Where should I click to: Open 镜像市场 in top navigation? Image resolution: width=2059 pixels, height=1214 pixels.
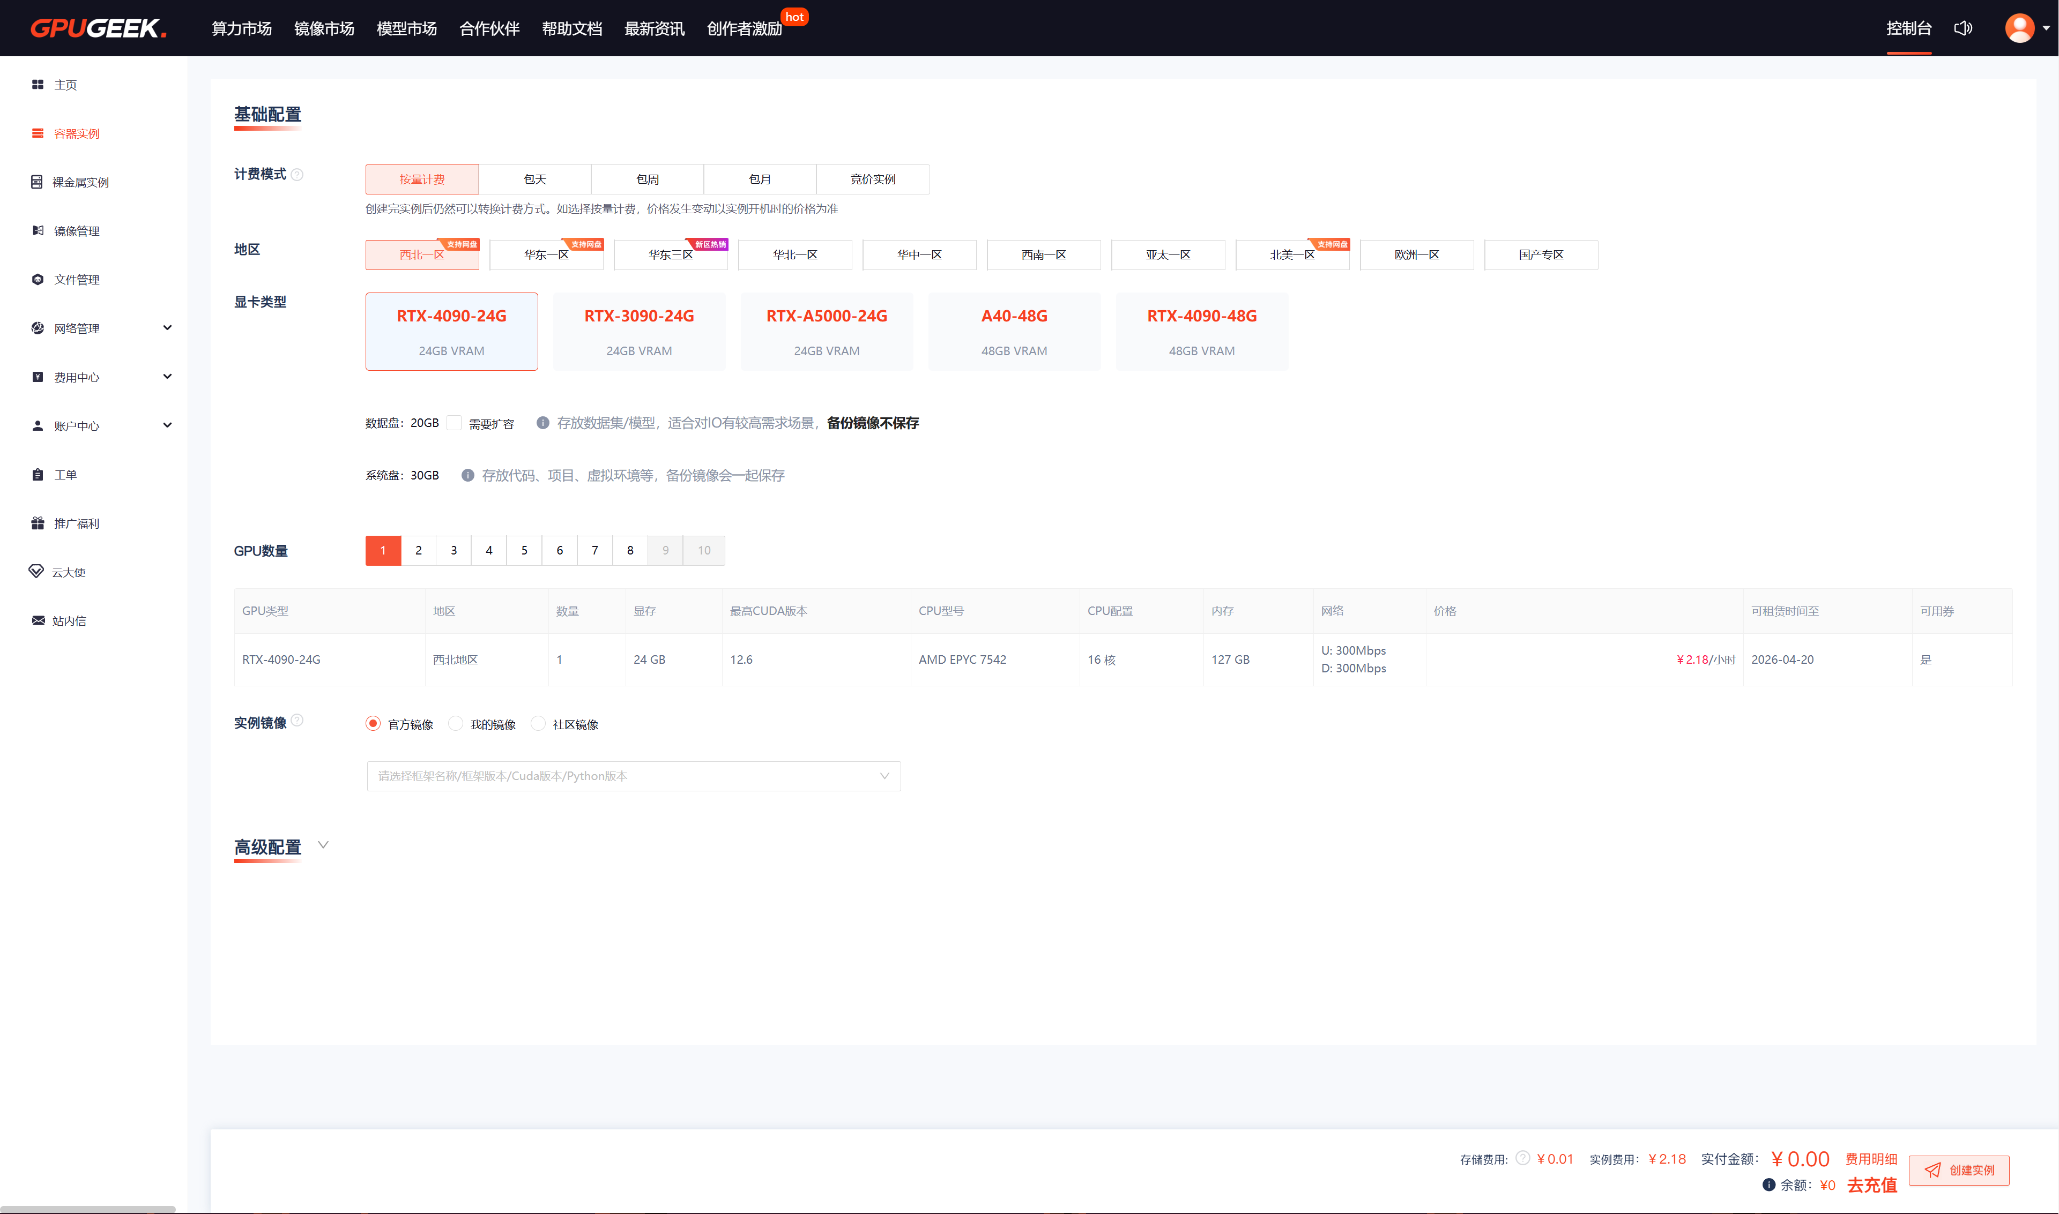(324, 28)
